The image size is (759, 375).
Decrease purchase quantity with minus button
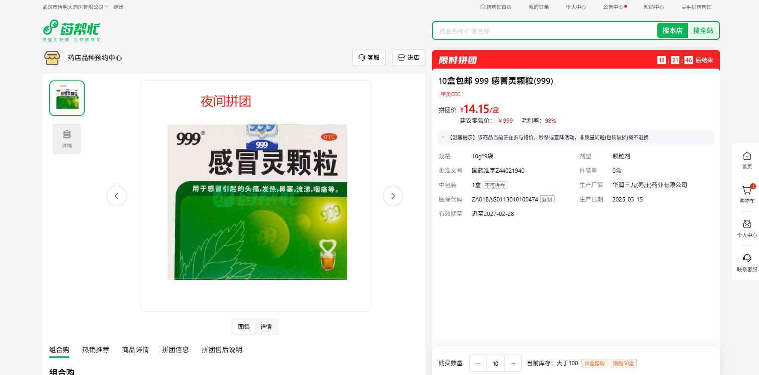(478, 363)
